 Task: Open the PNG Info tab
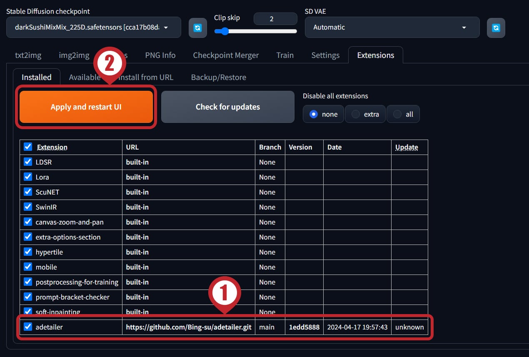160,55
